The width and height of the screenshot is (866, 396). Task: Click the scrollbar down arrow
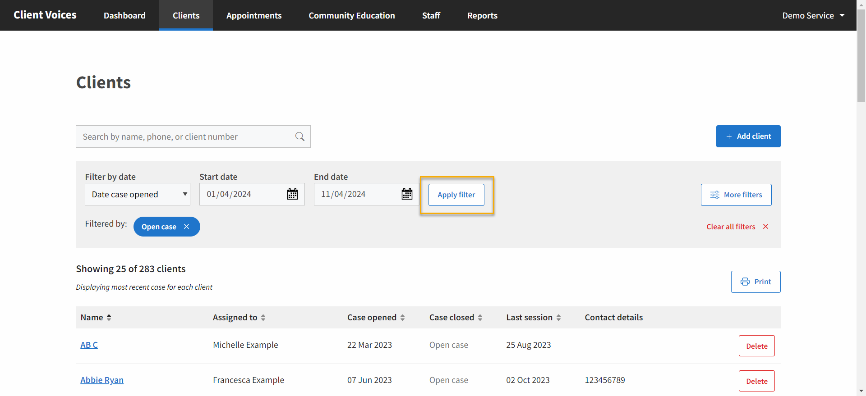pyautogui.click(x=861, y=391)
